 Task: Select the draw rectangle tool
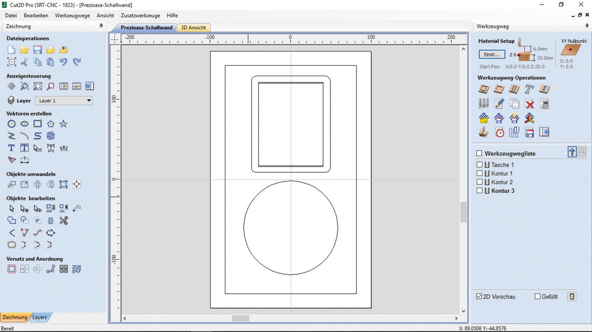[x=37, y=124]
